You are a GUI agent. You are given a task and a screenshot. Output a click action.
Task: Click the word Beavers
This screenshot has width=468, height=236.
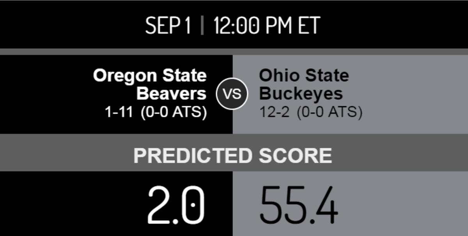[x=172, y=94]
